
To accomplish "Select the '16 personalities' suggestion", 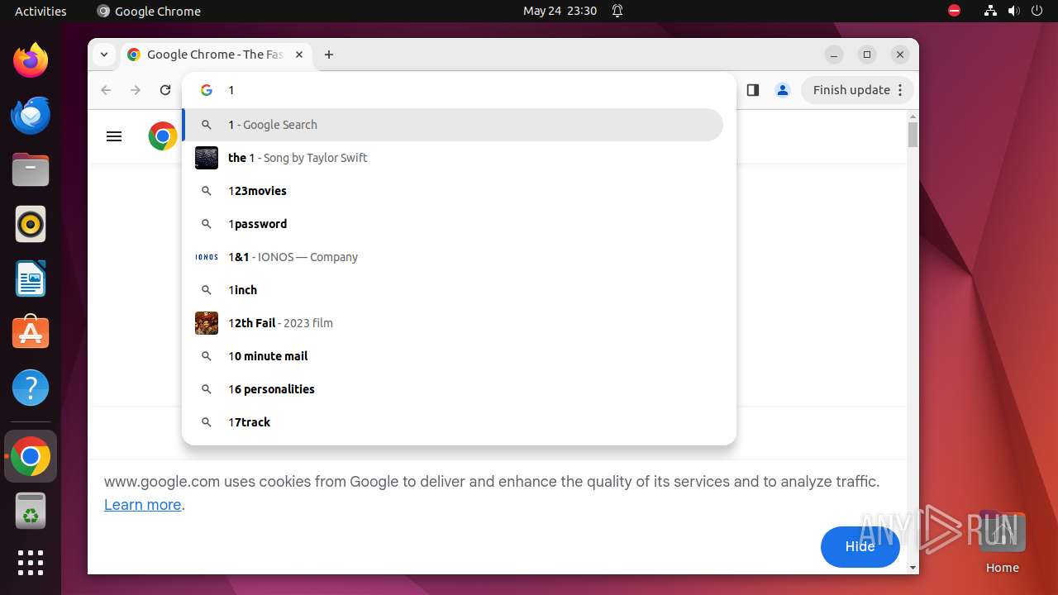I will pyautogui.click(x=453, y=389).
